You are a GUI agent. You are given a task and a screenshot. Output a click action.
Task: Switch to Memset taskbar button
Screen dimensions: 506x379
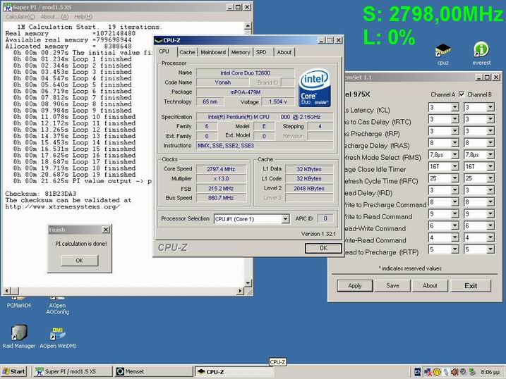(153, 371)
